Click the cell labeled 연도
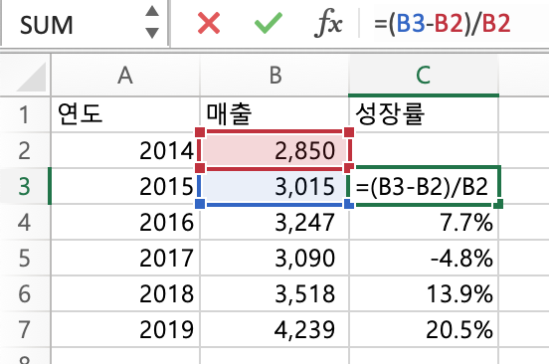 pyautogui.click(x=125, y=114)
